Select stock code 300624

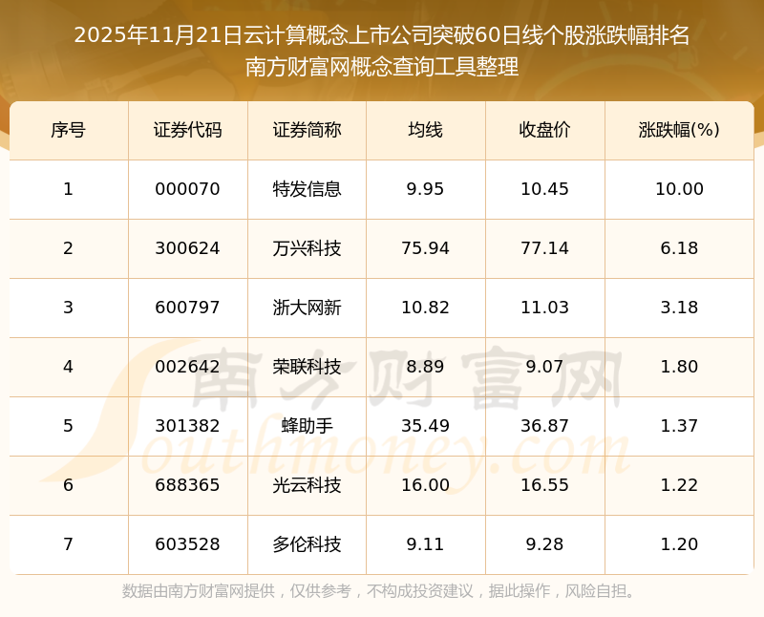[x=187, y=248]
